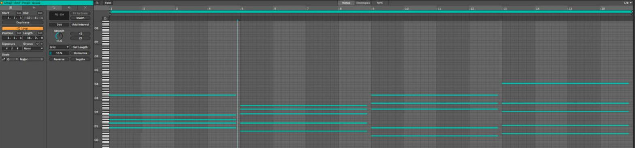
Task: Click Fit to Scale button
Action: 80,13
